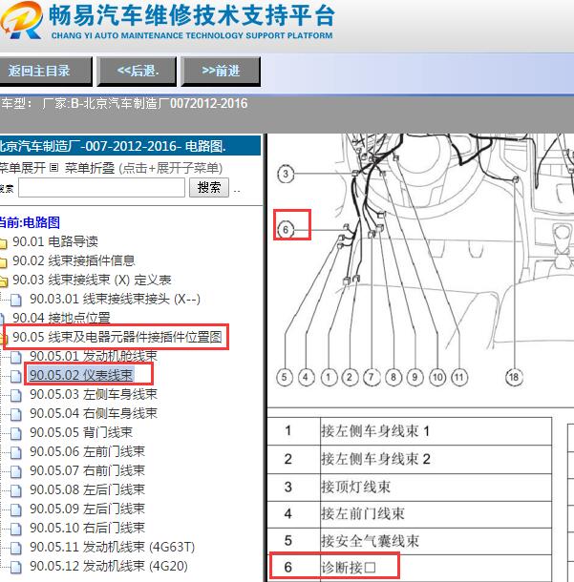
Task: Click folder icon beside 90.02 线束接插件信息
Action: (3, 262)
